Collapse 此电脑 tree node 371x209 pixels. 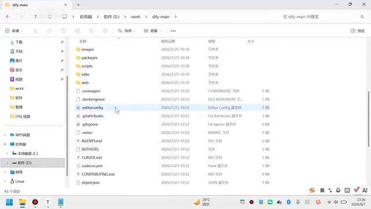(x=5, y=144)
